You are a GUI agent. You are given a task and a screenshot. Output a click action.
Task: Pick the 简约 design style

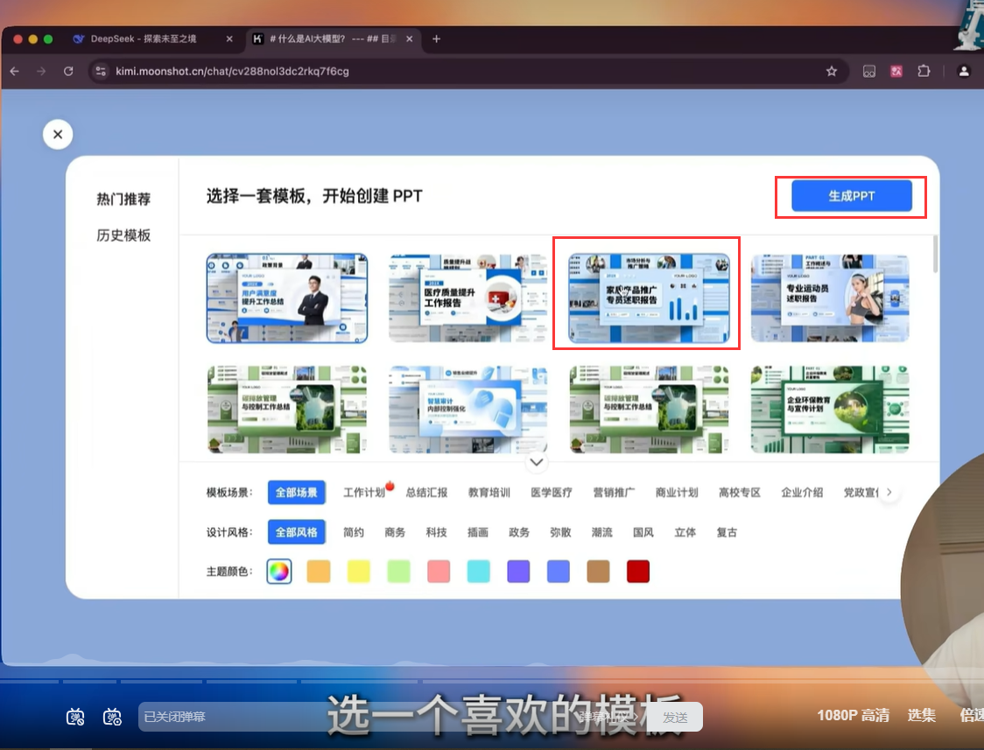coord(354,532)
